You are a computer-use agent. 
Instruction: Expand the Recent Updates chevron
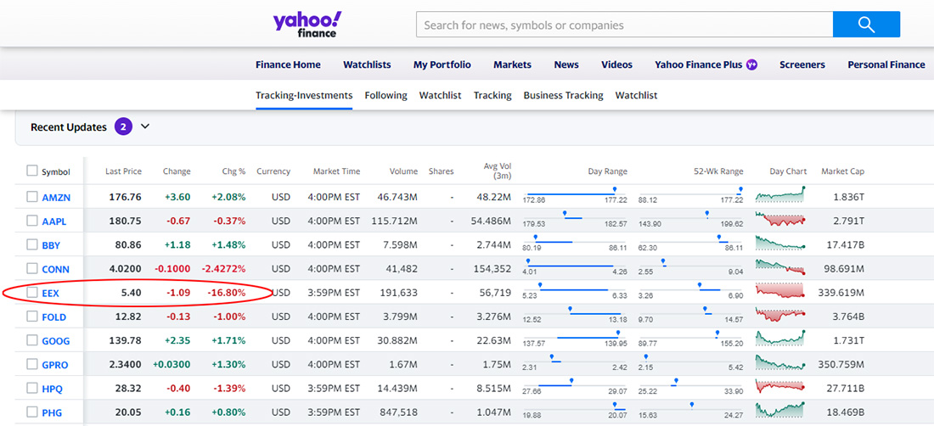tap(145, 126)
